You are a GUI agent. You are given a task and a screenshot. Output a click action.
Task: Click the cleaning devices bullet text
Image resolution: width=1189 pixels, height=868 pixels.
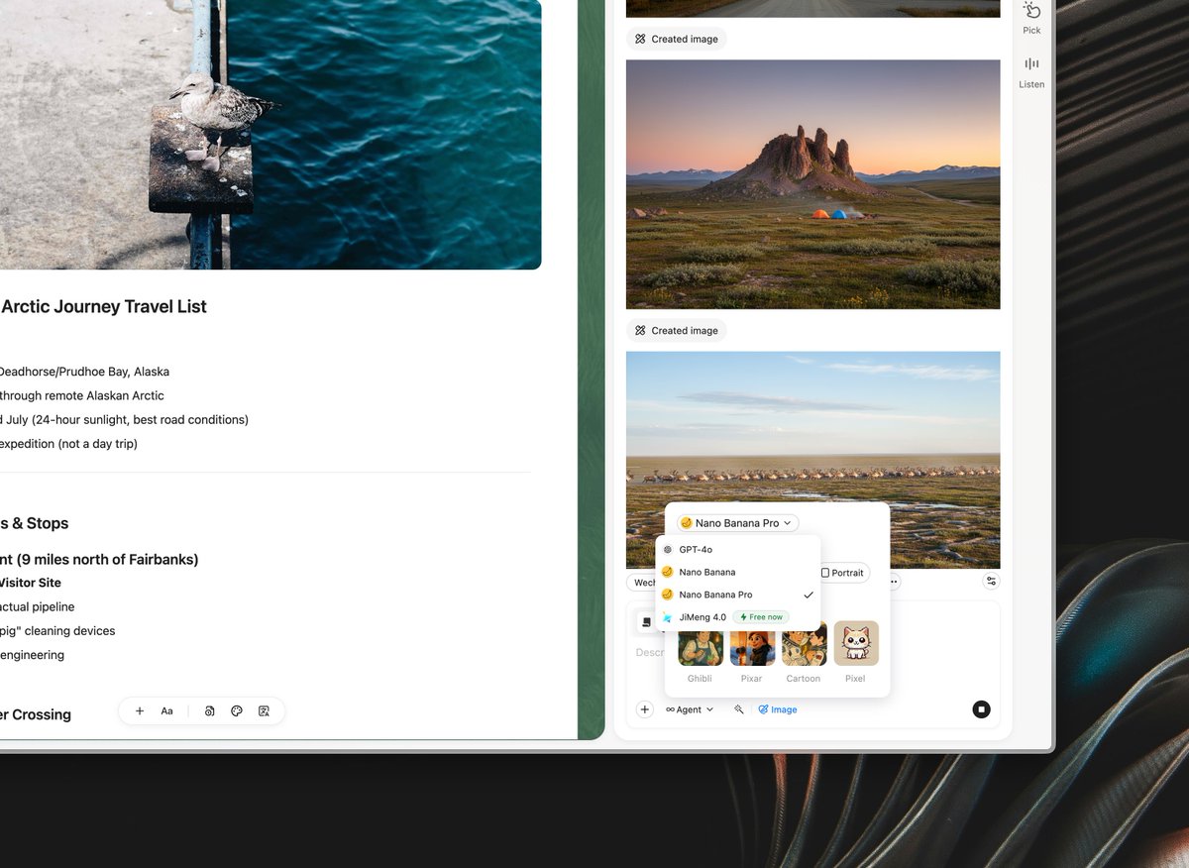click(x=57, y=630)
